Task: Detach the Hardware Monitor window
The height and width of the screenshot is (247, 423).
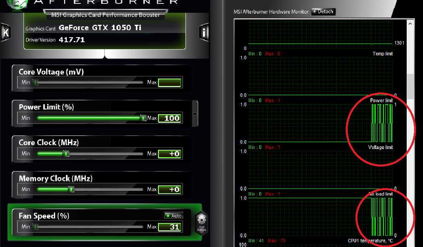Action: coord(323,12)
